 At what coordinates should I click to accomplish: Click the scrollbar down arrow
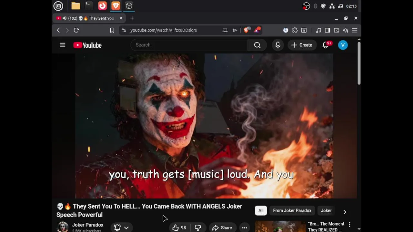tap(359, 229)
